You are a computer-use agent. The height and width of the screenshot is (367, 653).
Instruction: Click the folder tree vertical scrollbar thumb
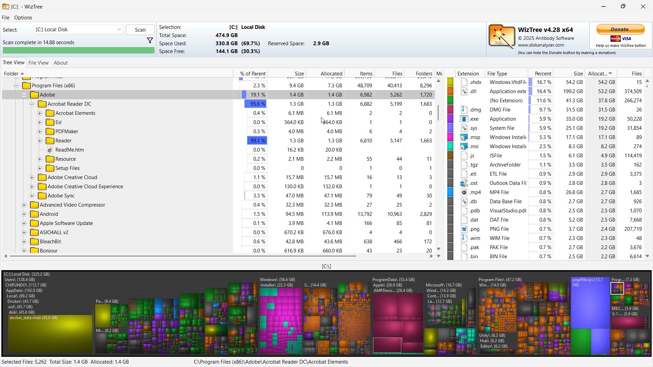438,112
